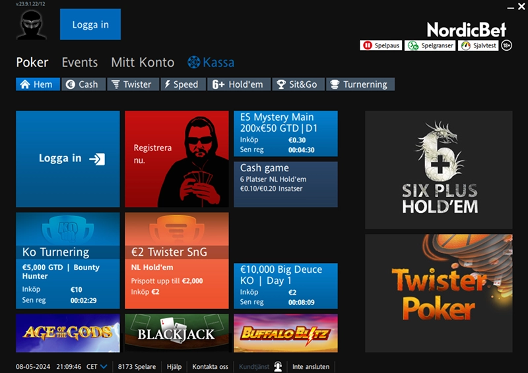Viewport: 528px width, 373px height.
Task: Click the KO fist trophy icon
Action: pyautogui.click(x=68, y=230)
